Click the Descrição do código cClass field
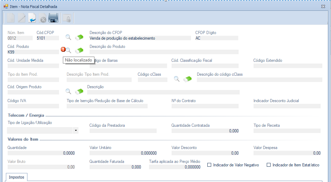The width and height of the screenshot is (331, 182). click(259, 80)
